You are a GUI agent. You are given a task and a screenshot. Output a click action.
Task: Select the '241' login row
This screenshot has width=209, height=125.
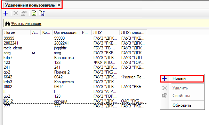(x=75, y=67)
